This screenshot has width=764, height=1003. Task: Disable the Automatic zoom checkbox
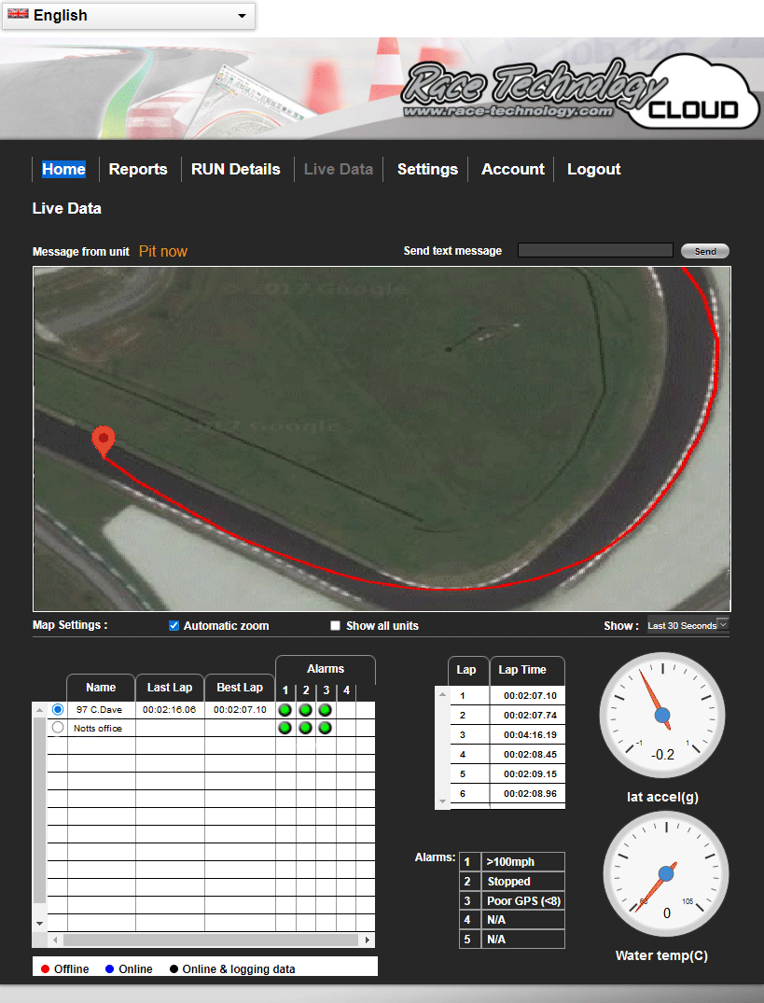tap(174, 625)
